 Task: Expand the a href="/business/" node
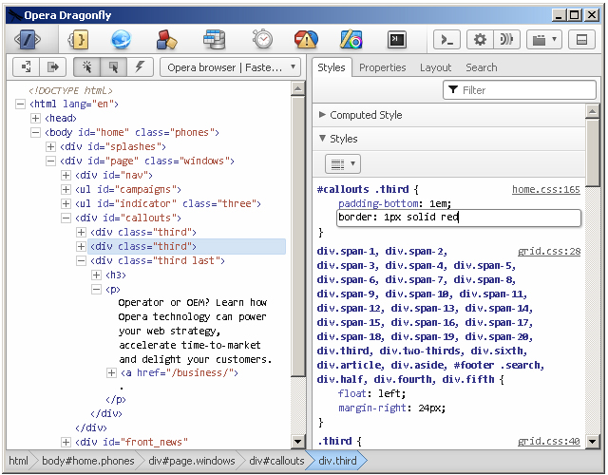111,372
